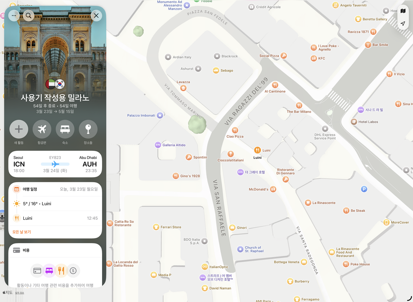Click the Be Steak restaurant marker
Image resolution: width=413 pixels, height=302 pixels.
tap(346, 210)
